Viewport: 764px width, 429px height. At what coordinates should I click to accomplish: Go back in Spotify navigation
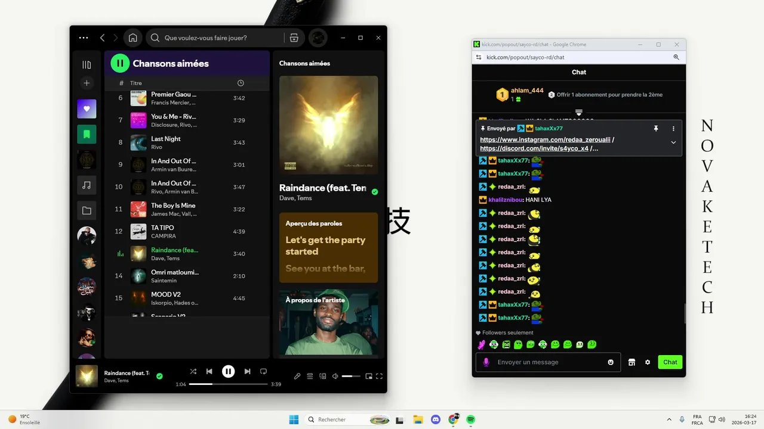click(x=102, y=38)
